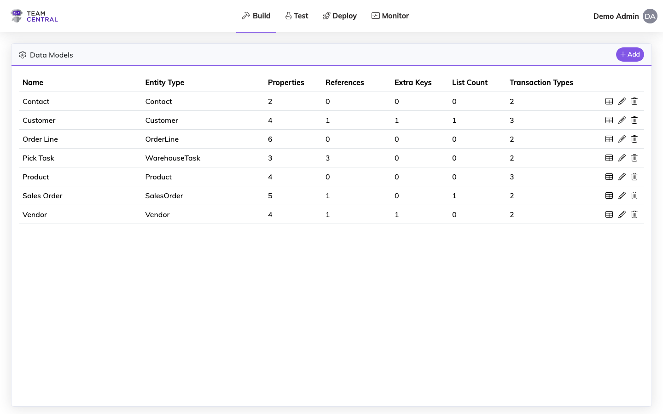The width and height of the screenshot is (663, 414).
Task: Edit the Vendor data model
Action: coord(622,214)
